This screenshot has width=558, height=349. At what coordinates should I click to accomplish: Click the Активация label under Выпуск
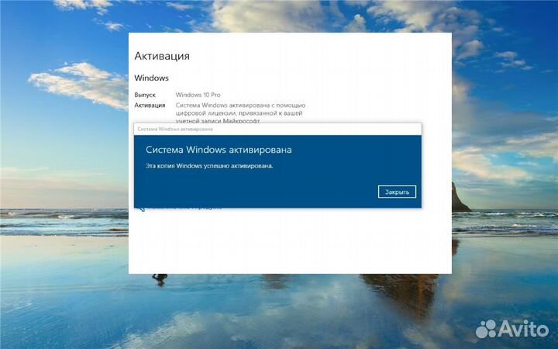150,105
